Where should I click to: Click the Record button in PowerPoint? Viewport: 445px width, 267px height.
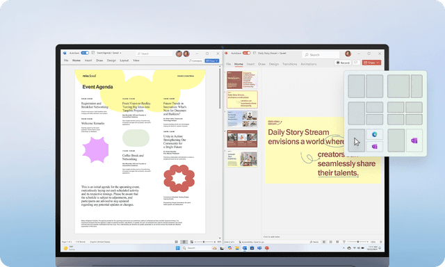coord(343,63)
